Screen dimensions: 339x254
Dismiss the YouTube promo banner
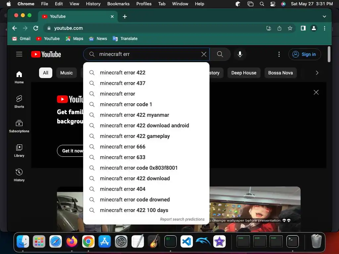coord(316,93)
